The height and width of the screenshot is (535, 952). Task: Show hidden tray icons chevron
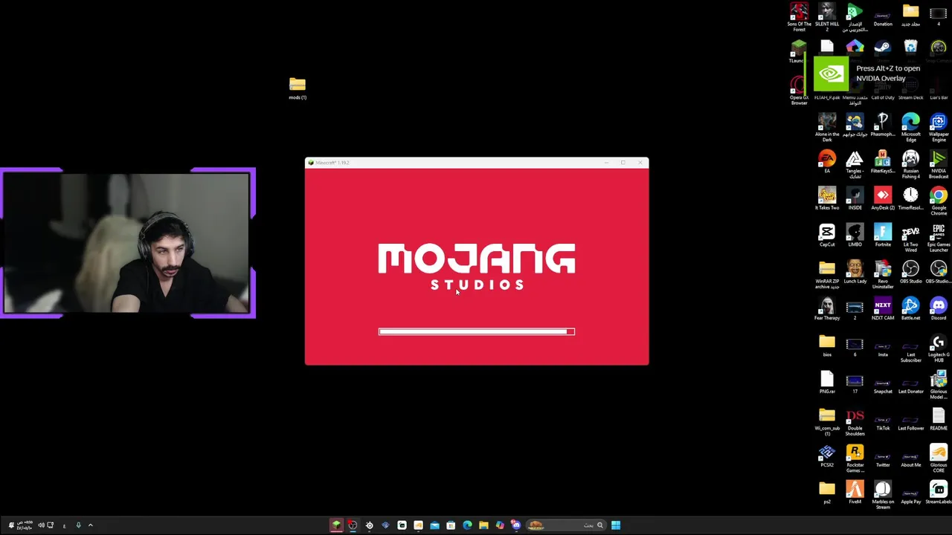(91, 525)
